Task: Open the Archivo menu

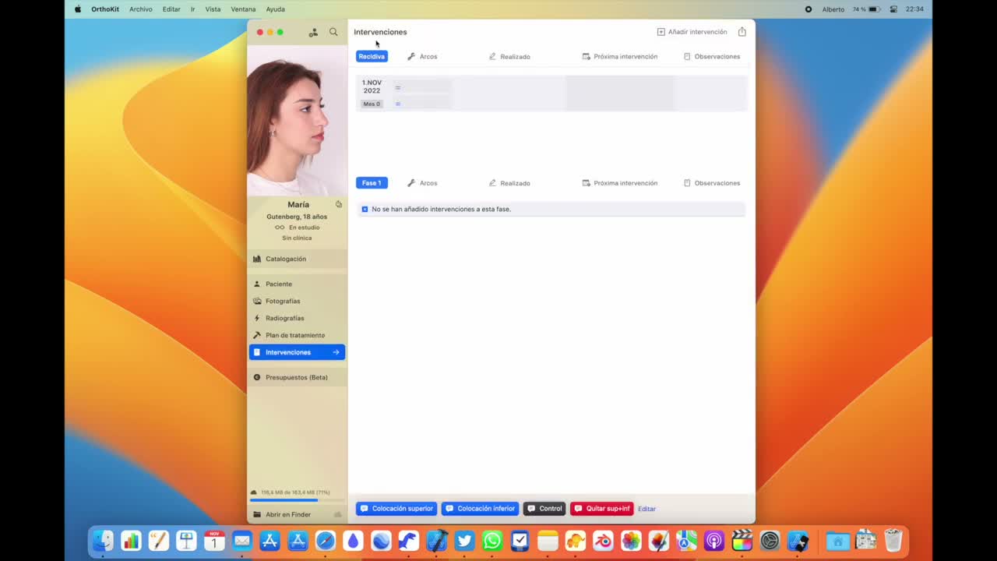Action: pyautogui.click(x=141, y=9)
